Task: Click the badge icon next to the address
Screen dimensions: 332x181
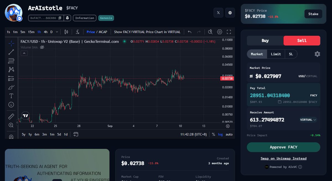Action: (67, 18)
